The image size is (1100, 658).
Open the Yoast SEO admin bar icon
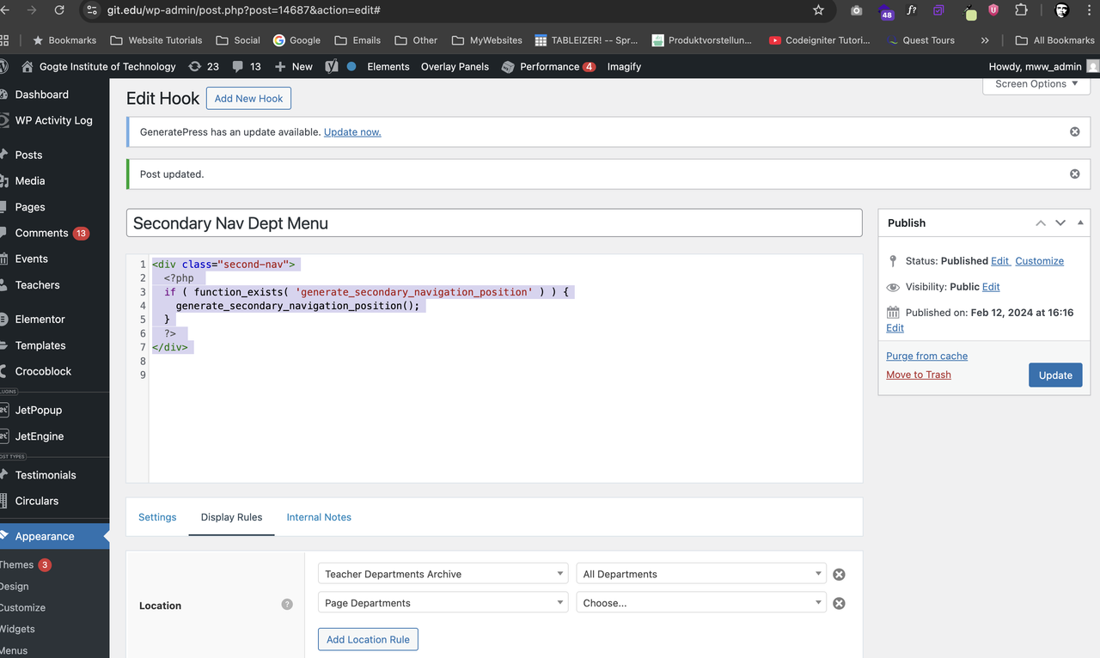point(332,65)
